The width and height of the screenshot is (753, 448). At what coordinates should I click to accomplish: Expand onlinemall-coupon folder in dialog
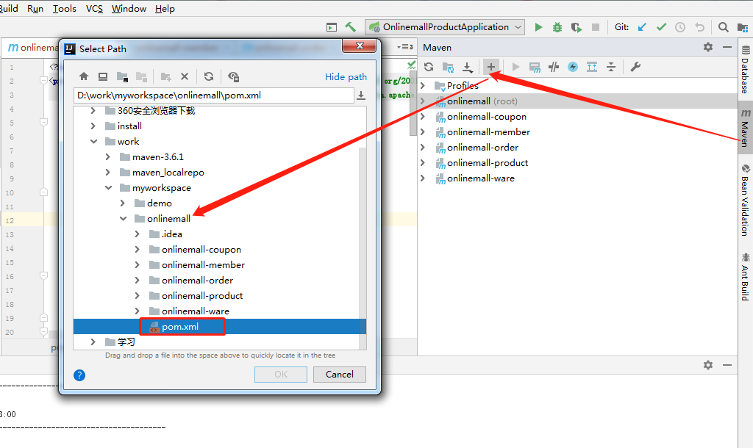pyautogui.click(x=138, y=250)
